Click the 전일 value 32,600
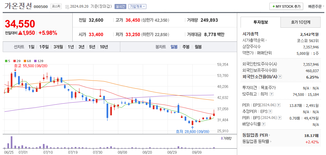 click(96, 20)
